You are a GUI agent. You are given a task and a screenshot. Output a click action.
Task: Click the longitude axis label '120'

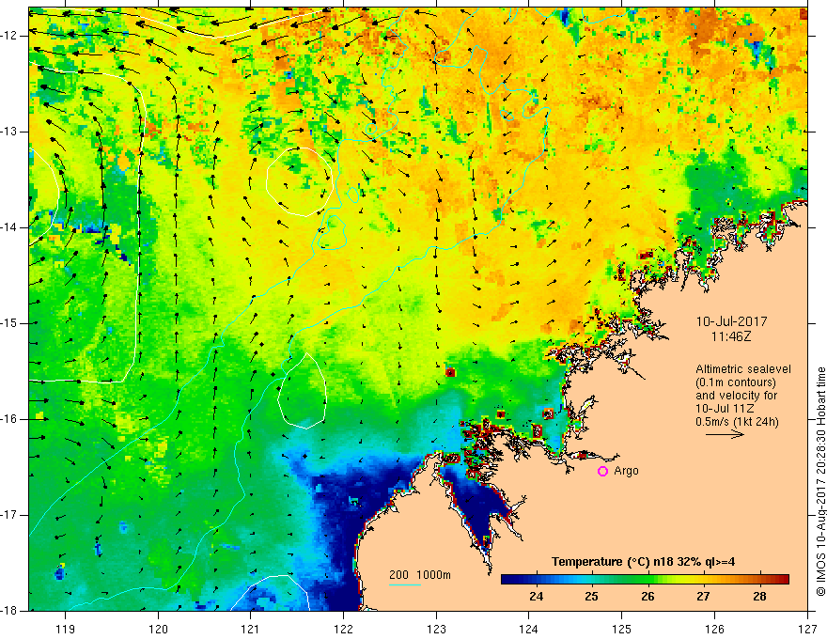click(x=158, y=629)
